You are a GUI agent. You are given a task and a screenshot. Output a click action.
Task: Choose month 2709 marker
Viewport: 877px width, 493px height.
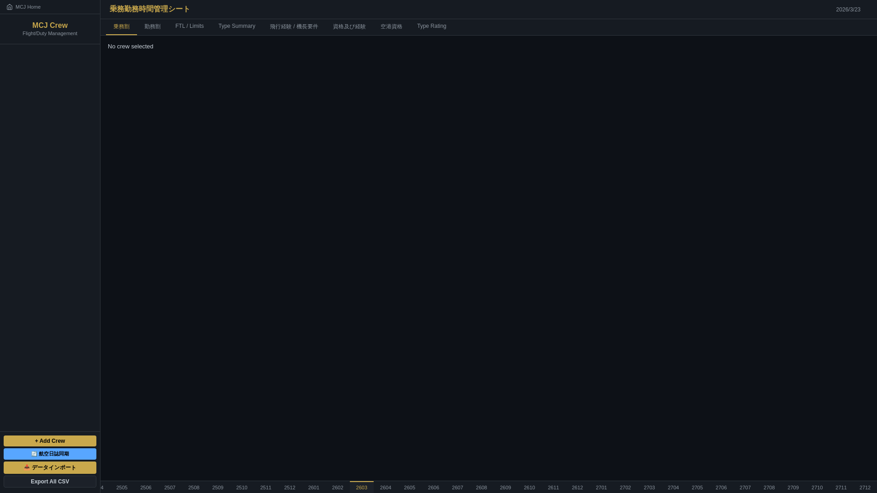coord(793,488)
